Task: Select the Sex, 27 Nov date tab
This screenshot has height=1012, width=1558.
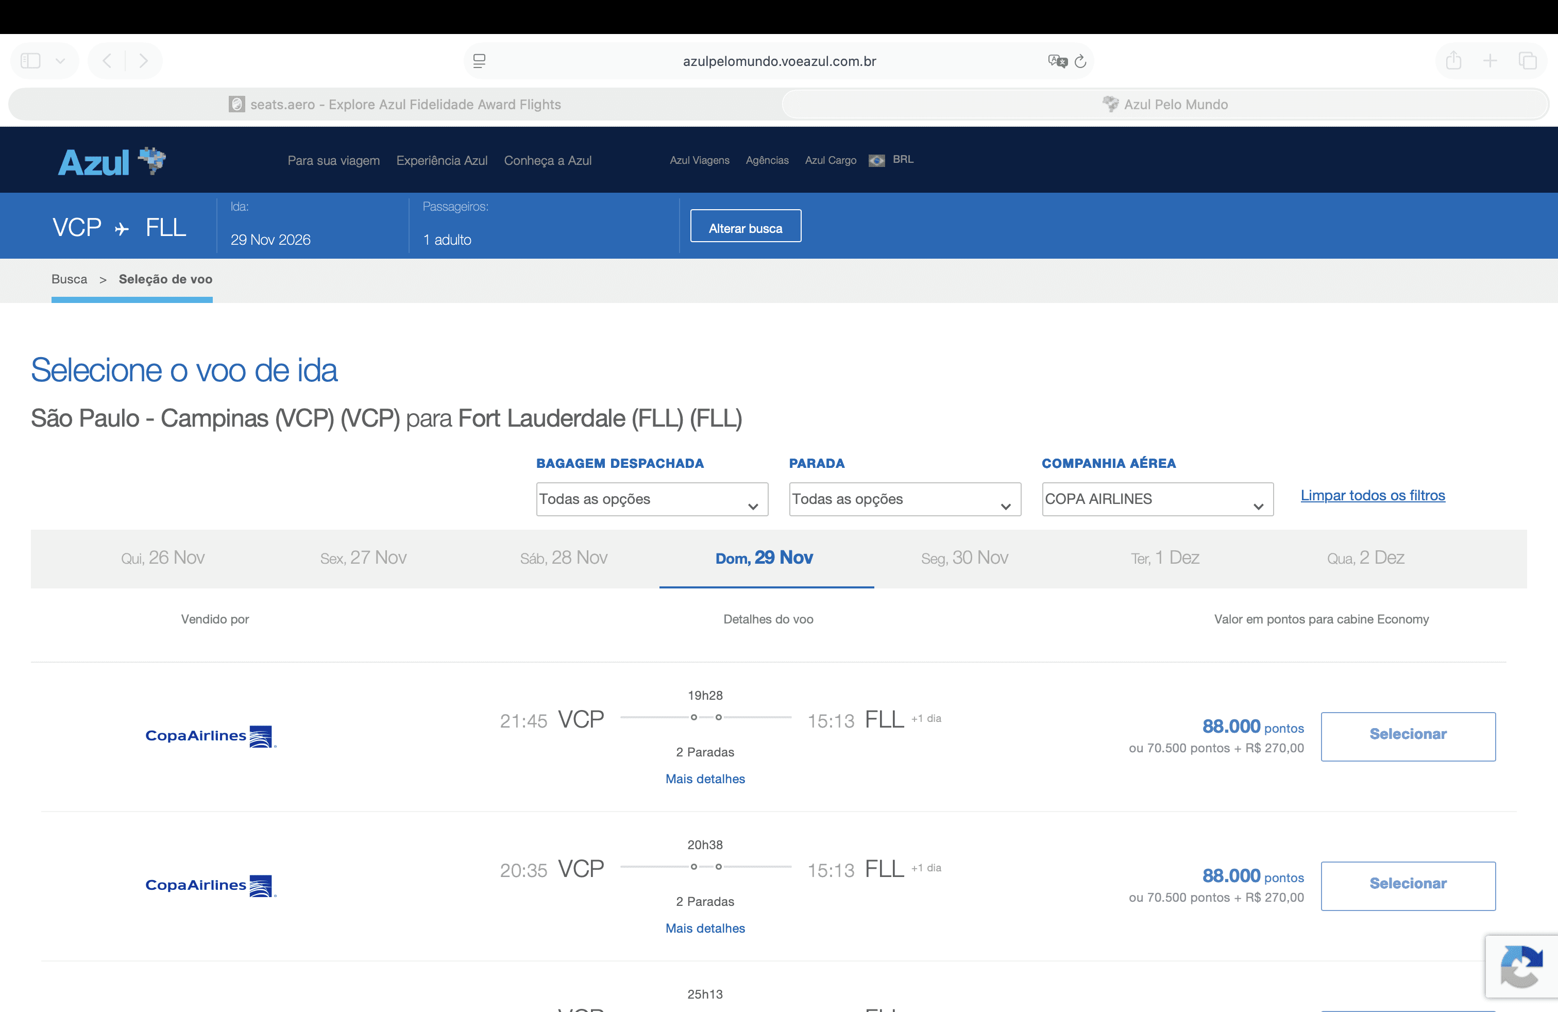Action: click(363, 558)
